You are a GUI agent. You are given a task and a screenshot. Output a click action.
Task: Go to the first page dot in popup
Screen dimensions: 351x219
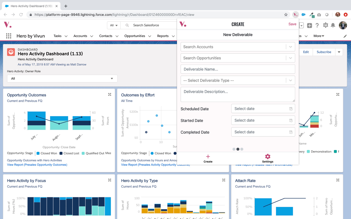coord(234,149)
